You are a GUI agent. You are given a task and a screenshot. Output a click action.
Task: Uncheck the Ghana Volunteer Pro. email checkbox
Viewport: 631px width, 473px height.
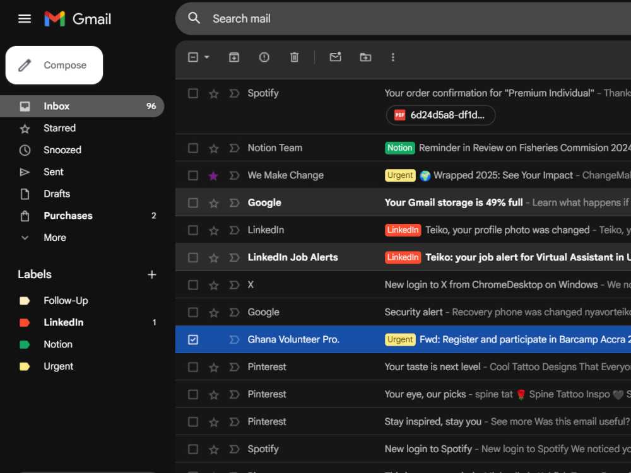[193, 339]
